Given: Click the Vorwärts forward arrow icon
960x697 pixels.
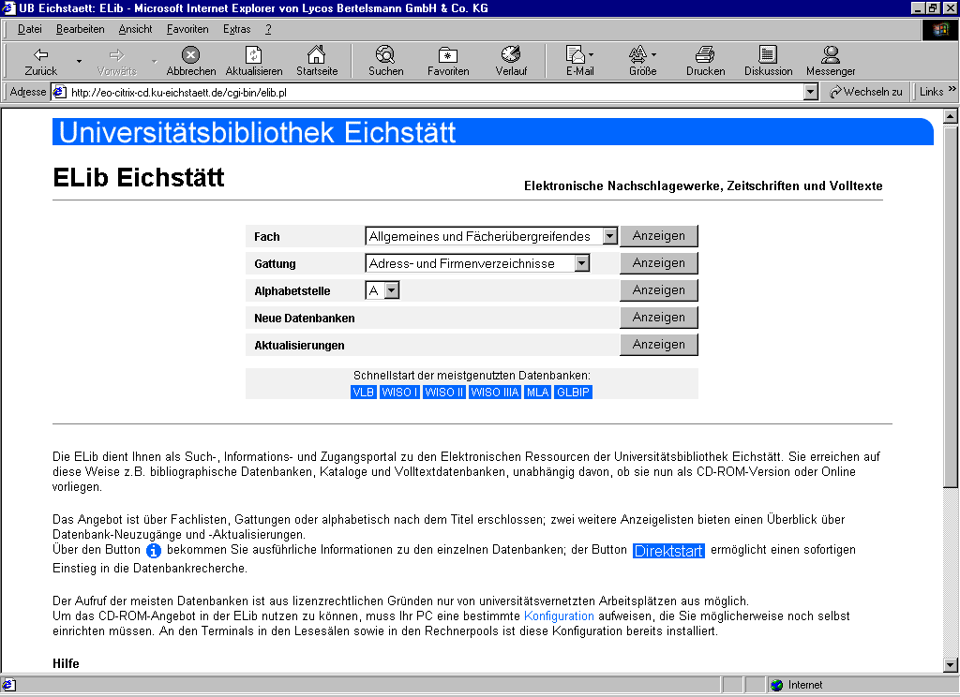Looking at the screenshot, I should click(116, 55).
